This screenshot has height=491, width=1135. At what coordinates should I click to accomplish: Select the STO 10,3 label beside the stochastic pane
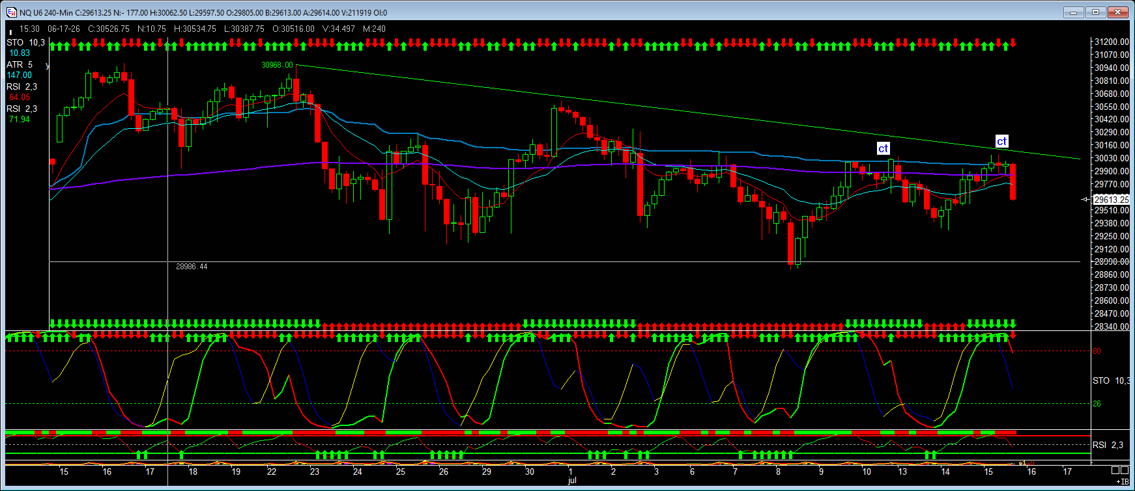(1112, 380)
